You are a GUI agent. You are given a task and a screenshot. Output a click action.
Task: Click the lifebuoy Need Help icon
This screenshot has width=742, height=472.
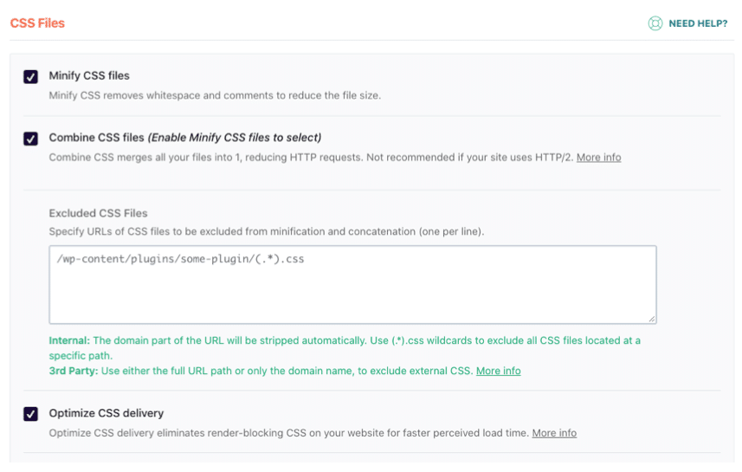(x=655, y=23)
